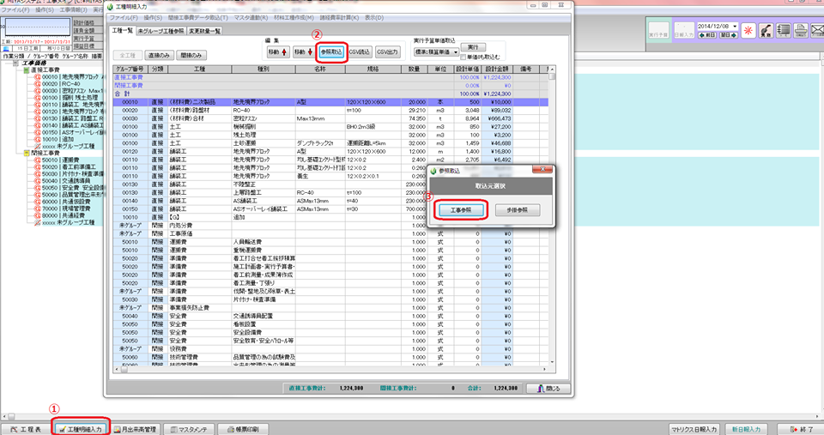Open the 間接工事費データ取込(T) menu
The height and width of the screenshot is (435, 824).
(198, 18)
